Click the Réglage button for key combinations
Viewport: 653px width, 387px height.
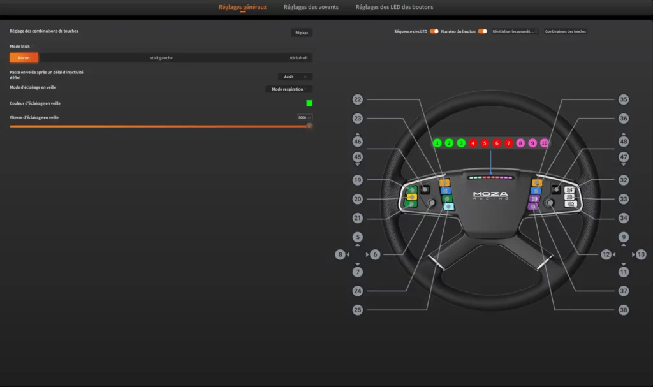[302, 33]
